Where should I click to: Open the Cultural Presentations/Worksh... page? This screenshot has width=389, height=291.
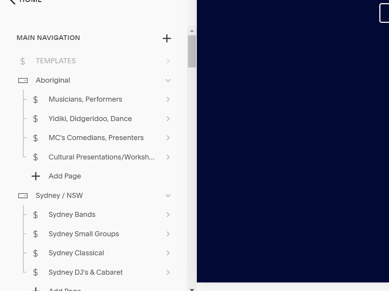click(x=102, y=157)
